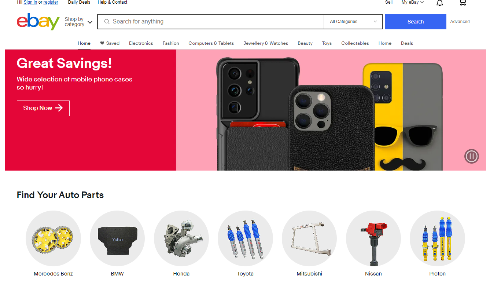490x281 pixels.
Task: Open the All Categories dropdown
Action: pyautogui.click(x=353, y=22)
